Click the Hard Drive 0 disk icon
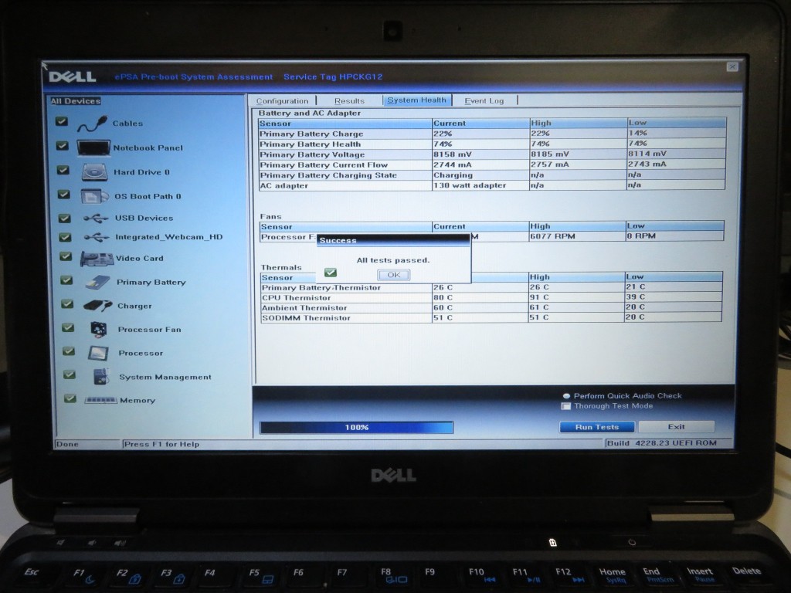 tap(95, 172)
